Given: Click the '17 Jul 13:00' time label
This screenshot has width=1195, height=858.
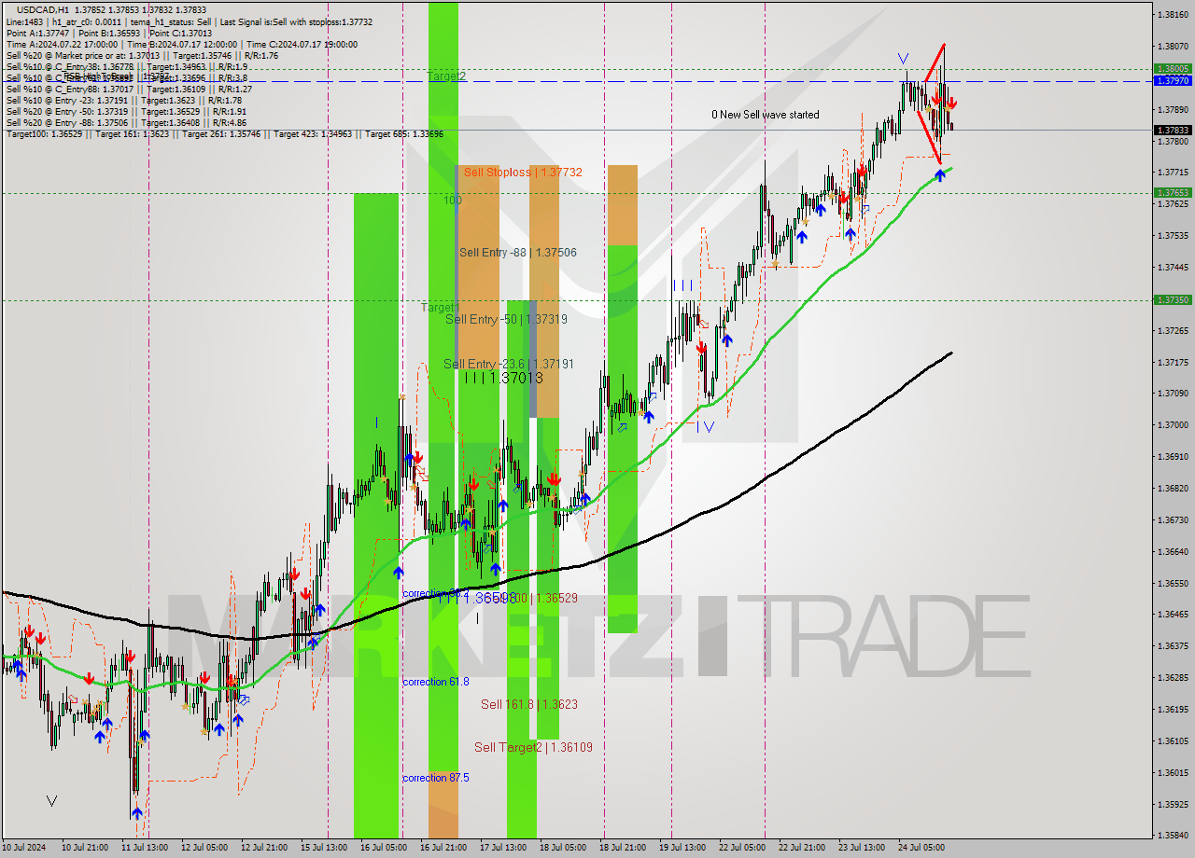Looking at the screenshot, I should (x=503, y=849).
